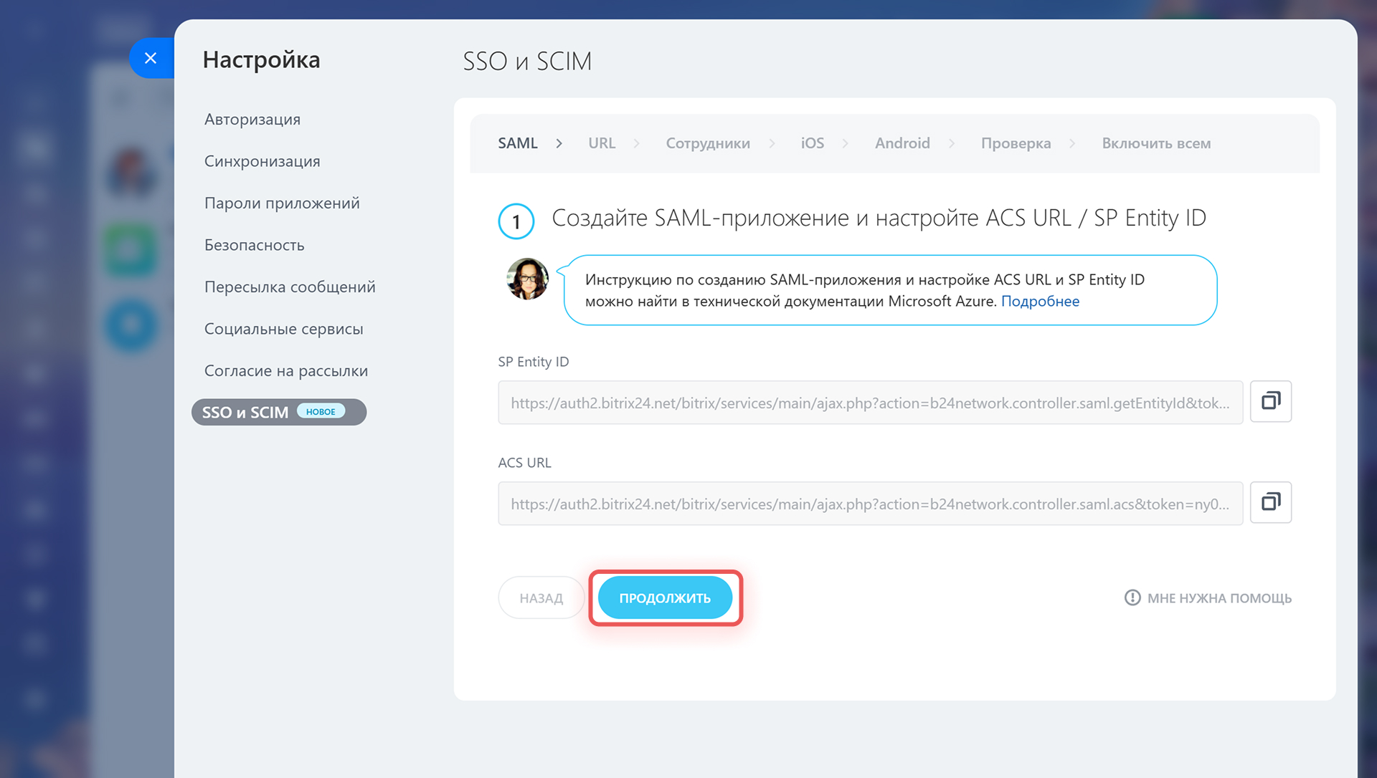Copy the SP Entity ID value

1270,401
